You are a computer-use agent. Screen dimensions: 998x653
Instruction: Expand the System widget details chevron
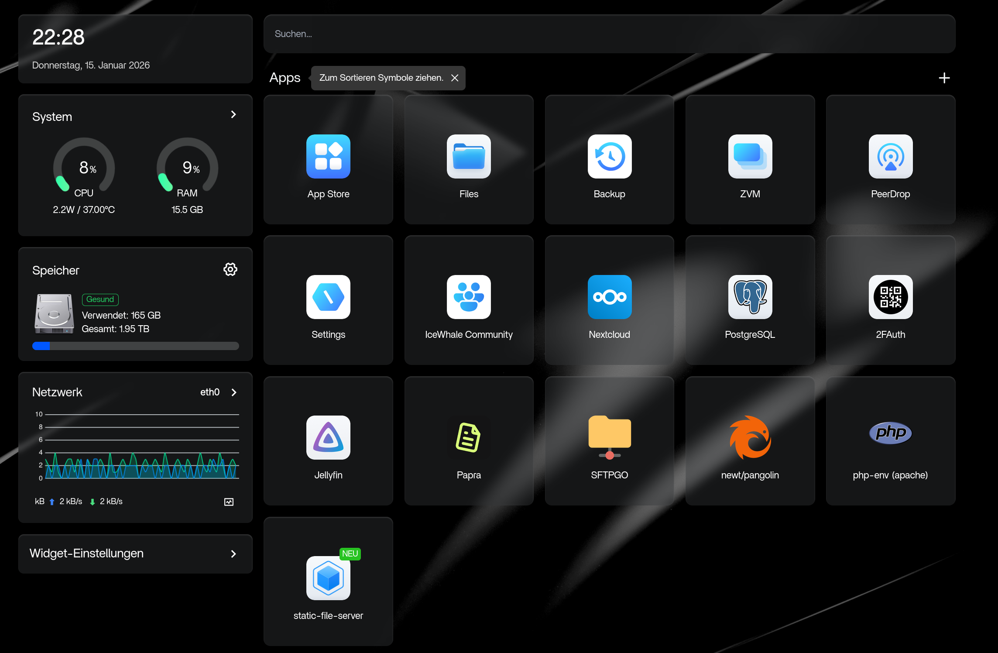[233, 114]
